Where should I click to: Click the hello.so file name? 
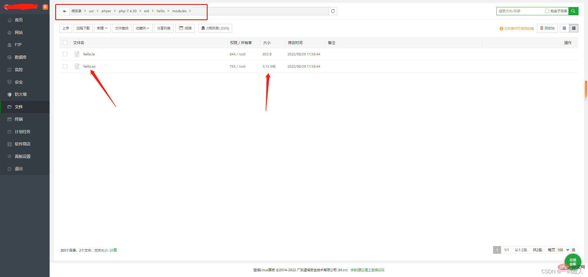click(x=89, y=66)
